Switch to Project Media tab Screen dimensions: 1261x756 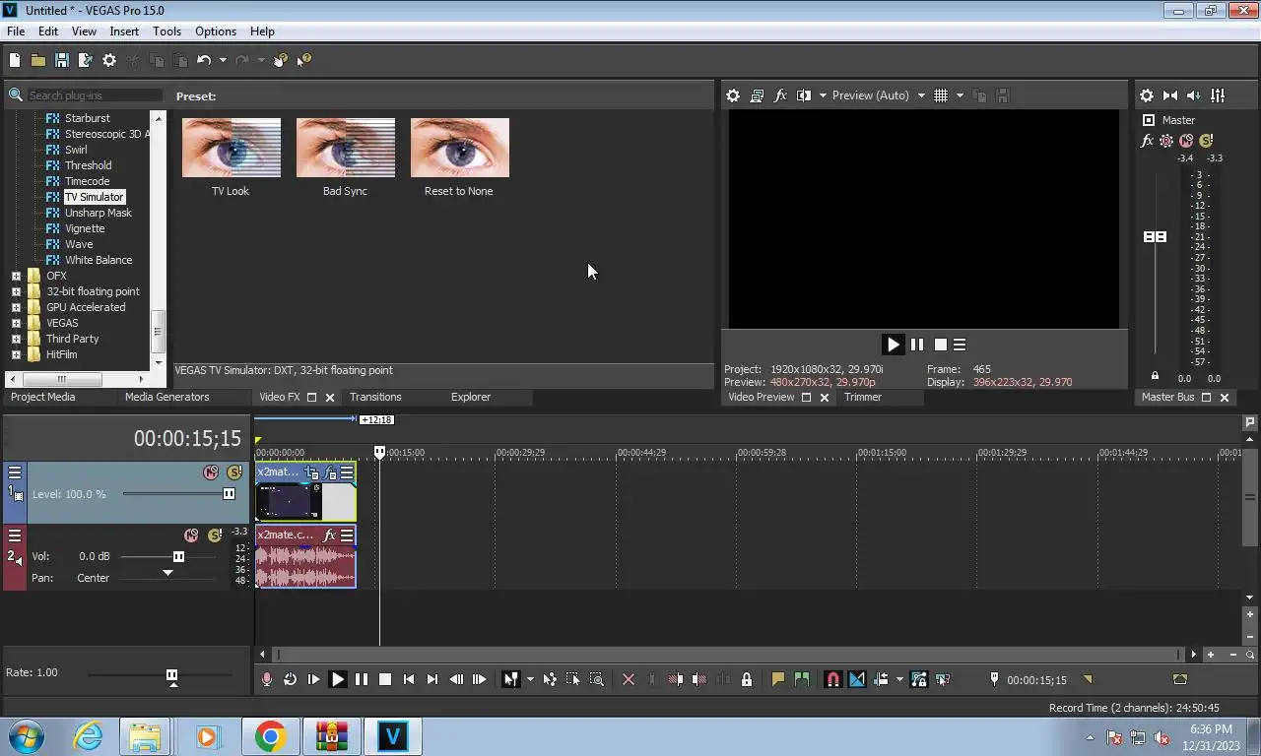coord(42,397)
